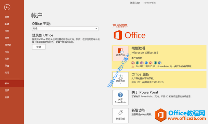Click 关闭 in the sidebar

pos(7,73)
